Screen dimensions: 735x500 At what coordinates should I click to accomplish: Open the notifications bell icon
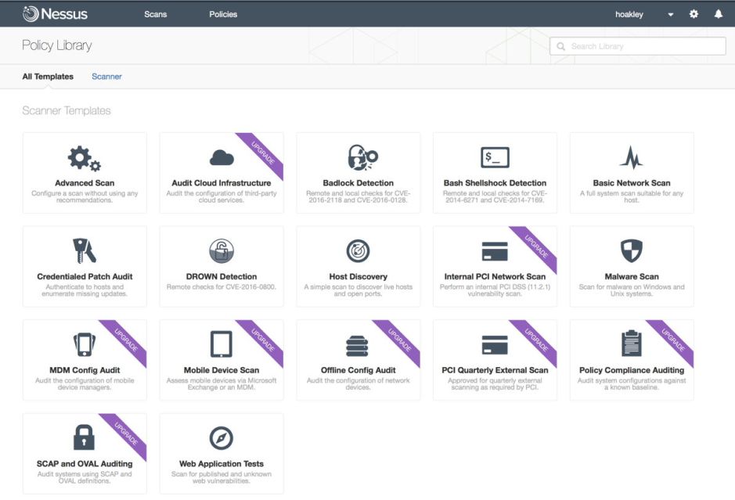tap(718, 14)
